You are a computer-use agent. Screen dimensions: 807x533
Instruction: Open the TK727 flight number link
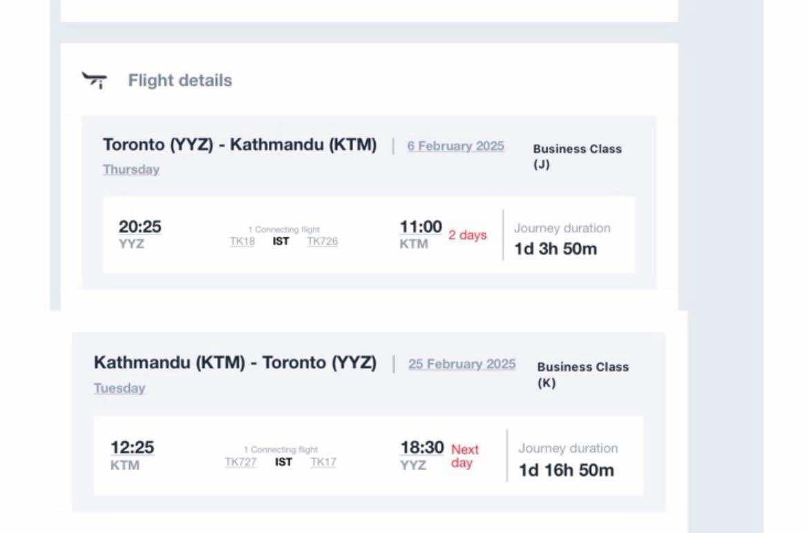[x=241, y=462]
